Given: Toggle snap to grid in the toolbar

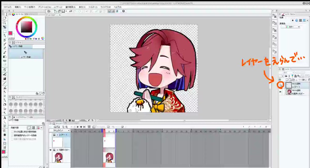Looking at the screenshot, I should [x=117, y=11].
